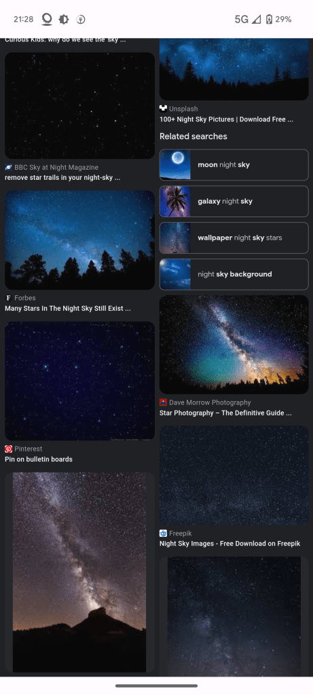Open the Pinterest blue starfield image

pyautogui.click(x=80, y=381)
